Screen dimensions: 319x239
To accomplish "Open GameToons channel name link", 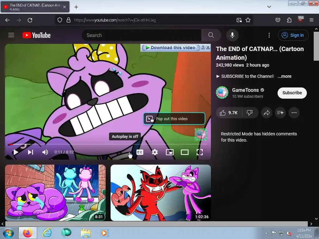I will click(245, 90).
